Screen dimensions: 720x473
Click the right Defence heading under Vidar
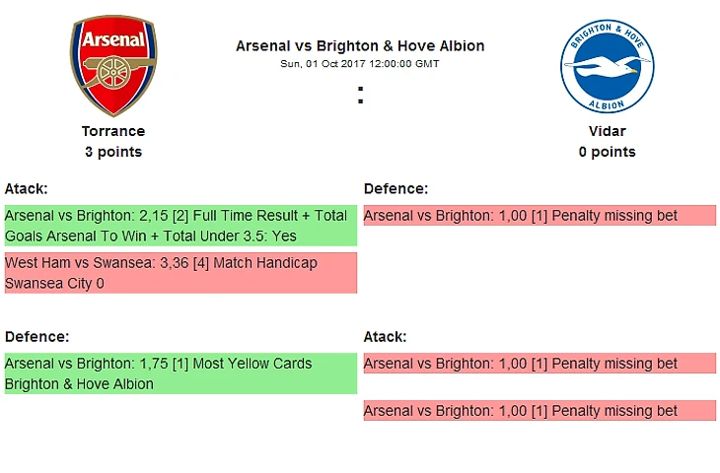point(396,189)
